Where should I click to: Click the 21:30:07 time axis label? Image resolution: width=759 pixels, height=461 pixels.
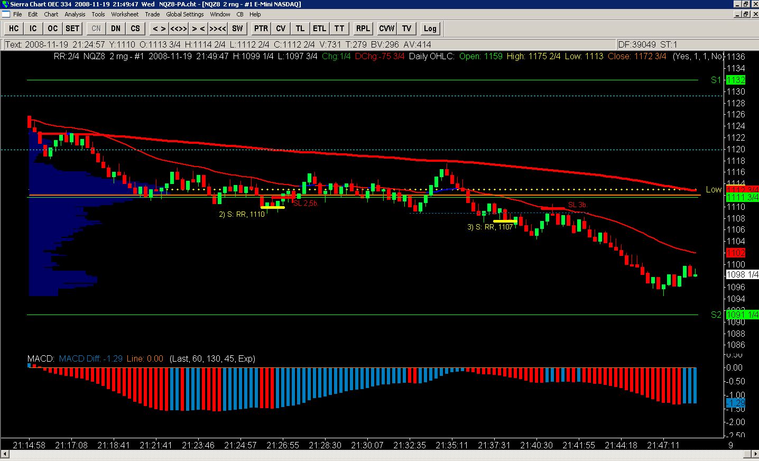(x=367, y=445)
